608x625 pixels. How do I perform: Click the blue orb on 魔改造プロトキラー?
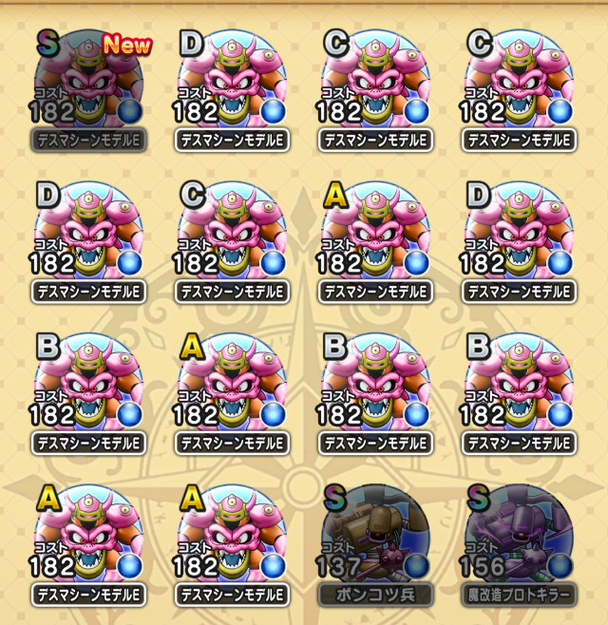(x=560, y=566)
